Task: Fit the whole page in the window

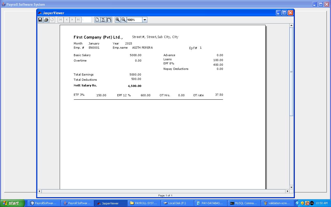Action: pyautogui.click(x=103, y=20)
